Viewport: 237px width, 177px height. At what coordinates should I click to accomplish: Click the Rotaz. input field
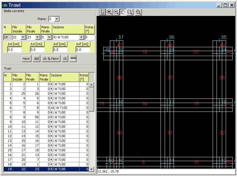(89, 37)
